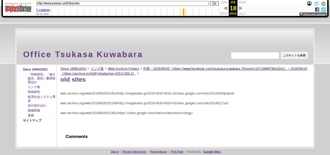Click Print Page link
The image size is (330, 155).
point(177,152)
